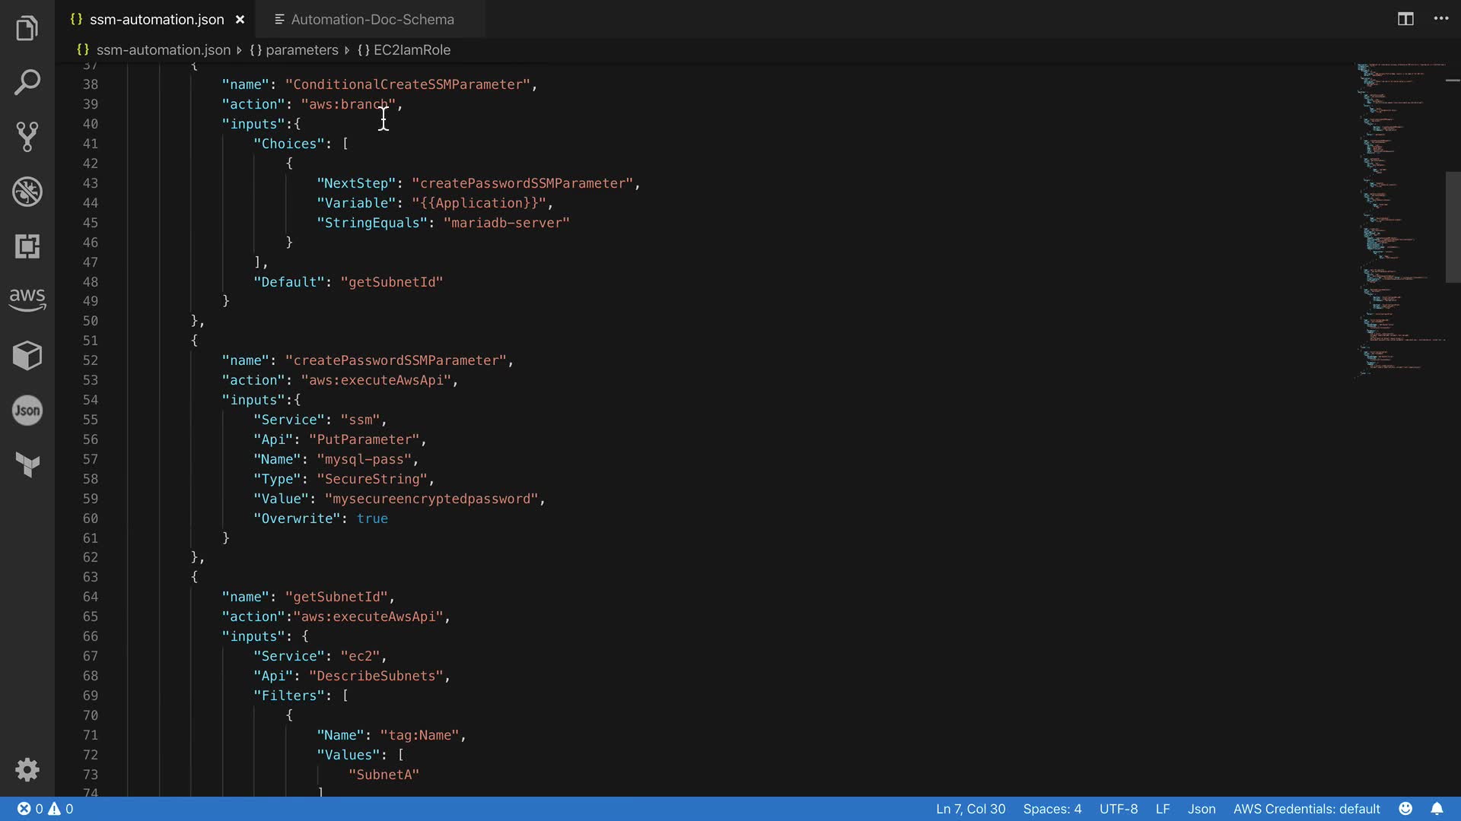Click the minimap scrollbar slider

pos(1453,227)
